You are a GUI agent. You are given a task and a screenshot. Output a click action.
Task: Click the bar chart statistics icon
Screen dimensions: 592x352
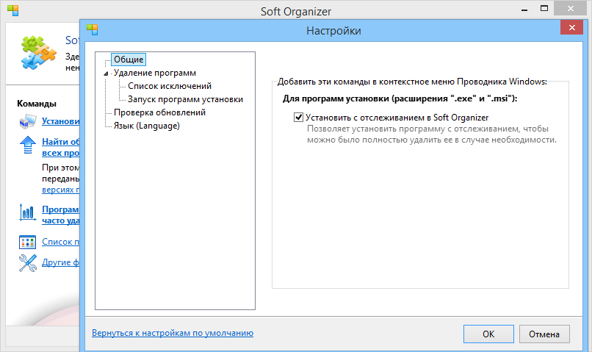[28, 212]
